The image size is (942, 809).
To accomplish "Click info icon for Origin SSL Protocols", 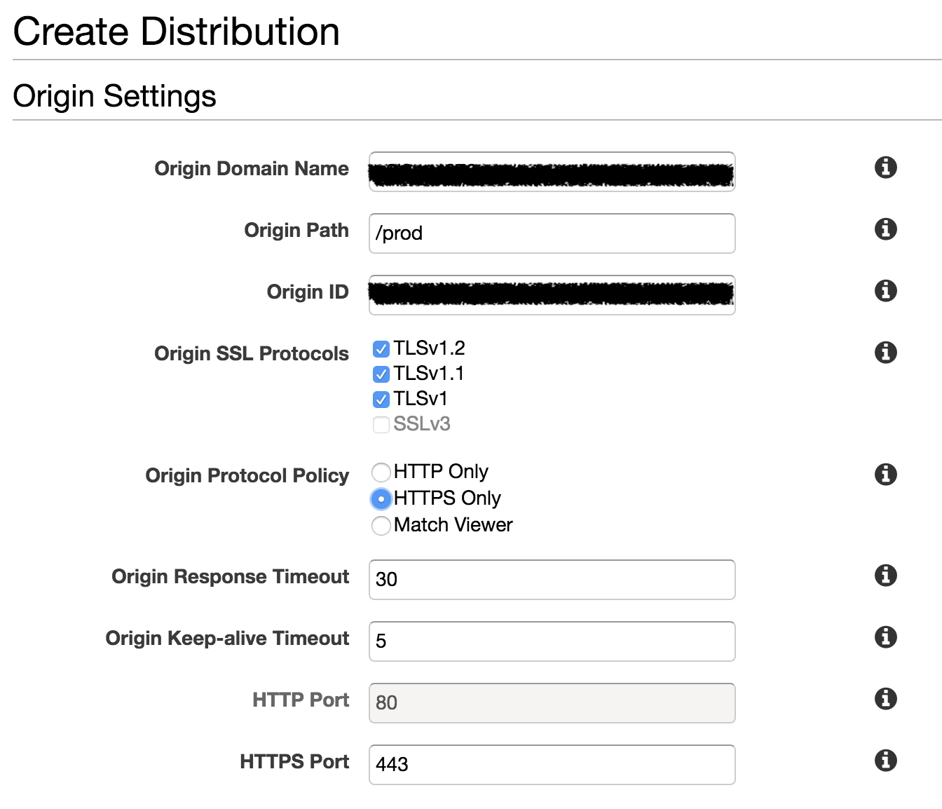I will click(886, 353).
